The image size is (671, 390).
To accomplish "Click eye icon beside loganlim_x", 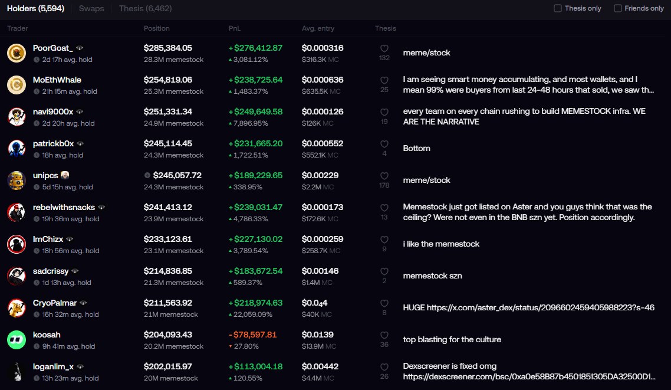I will 80,366.
